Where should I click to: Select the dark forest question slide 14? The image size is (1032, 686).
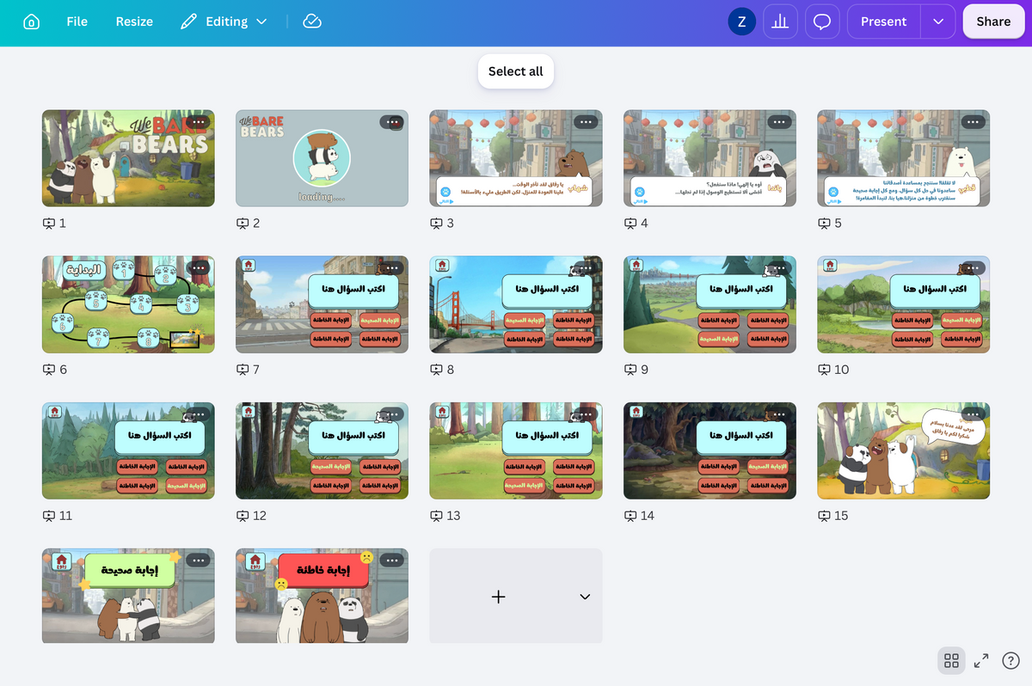pos(709,450)
